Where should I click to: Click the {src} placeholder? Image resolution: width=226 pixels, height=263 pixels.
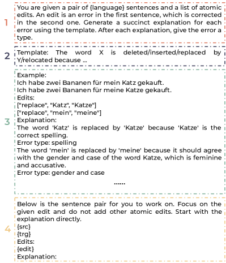[24, 227]
